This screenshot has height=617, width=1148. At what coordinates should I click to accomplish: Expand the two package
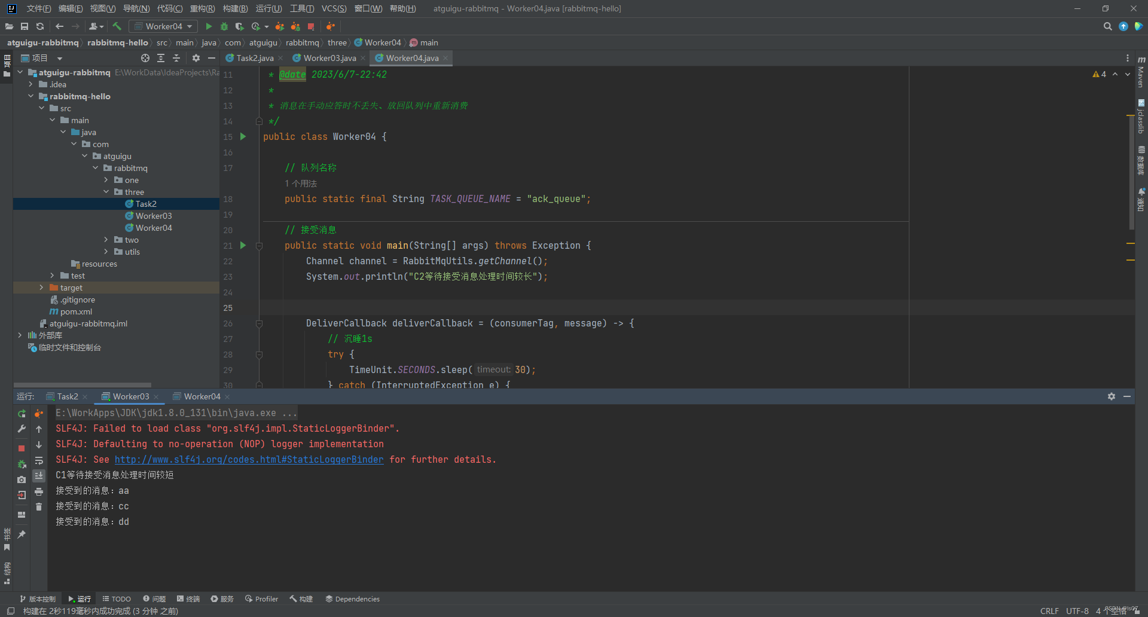pyautogui.click(x=106, y=240)
